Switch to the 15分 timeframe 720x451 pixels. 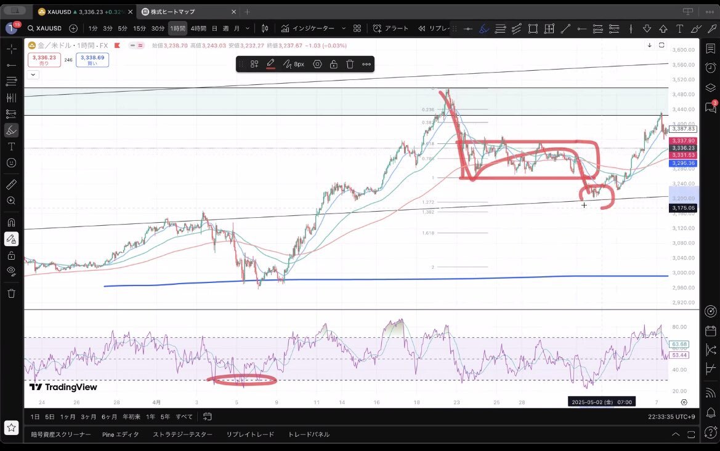pos(139,28)
